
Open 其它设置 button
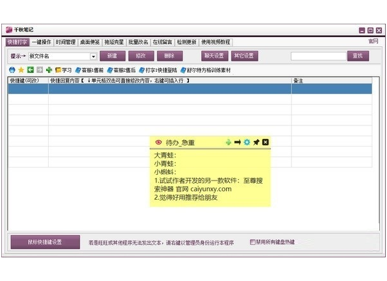[x=244, y=56]
